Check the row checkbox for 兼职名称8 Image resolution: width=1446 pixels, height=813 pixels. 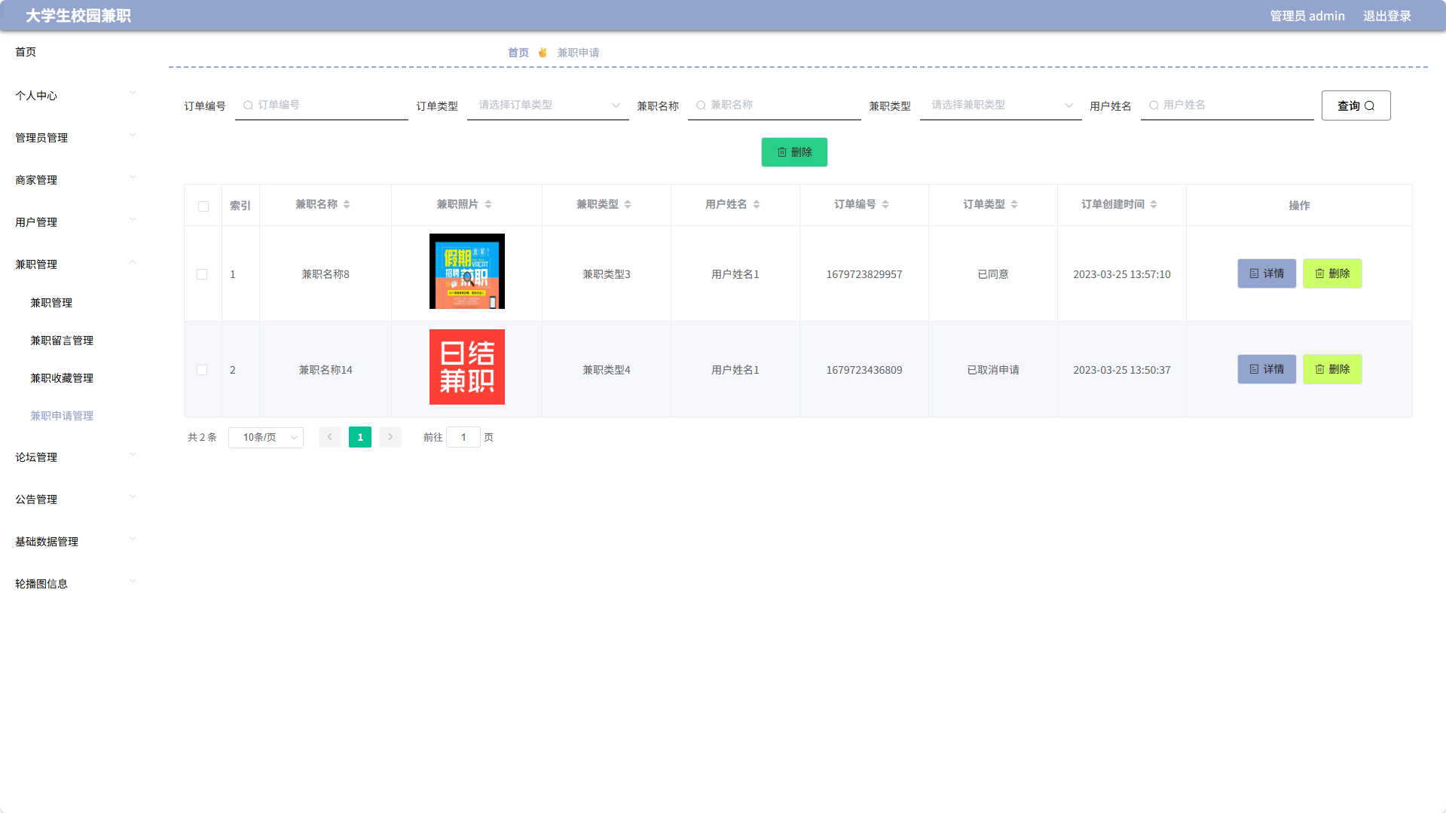pyautogui.click(x=202, y=274)
